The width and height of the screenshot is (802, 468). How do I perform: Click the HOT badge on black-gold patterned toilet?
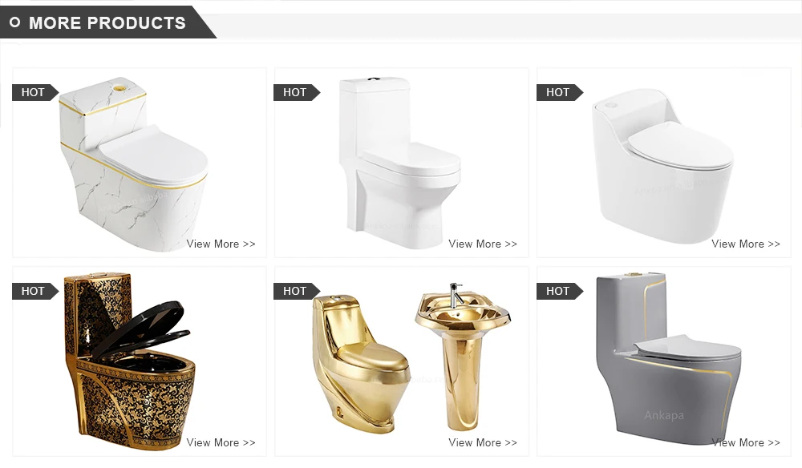point(34,291)
